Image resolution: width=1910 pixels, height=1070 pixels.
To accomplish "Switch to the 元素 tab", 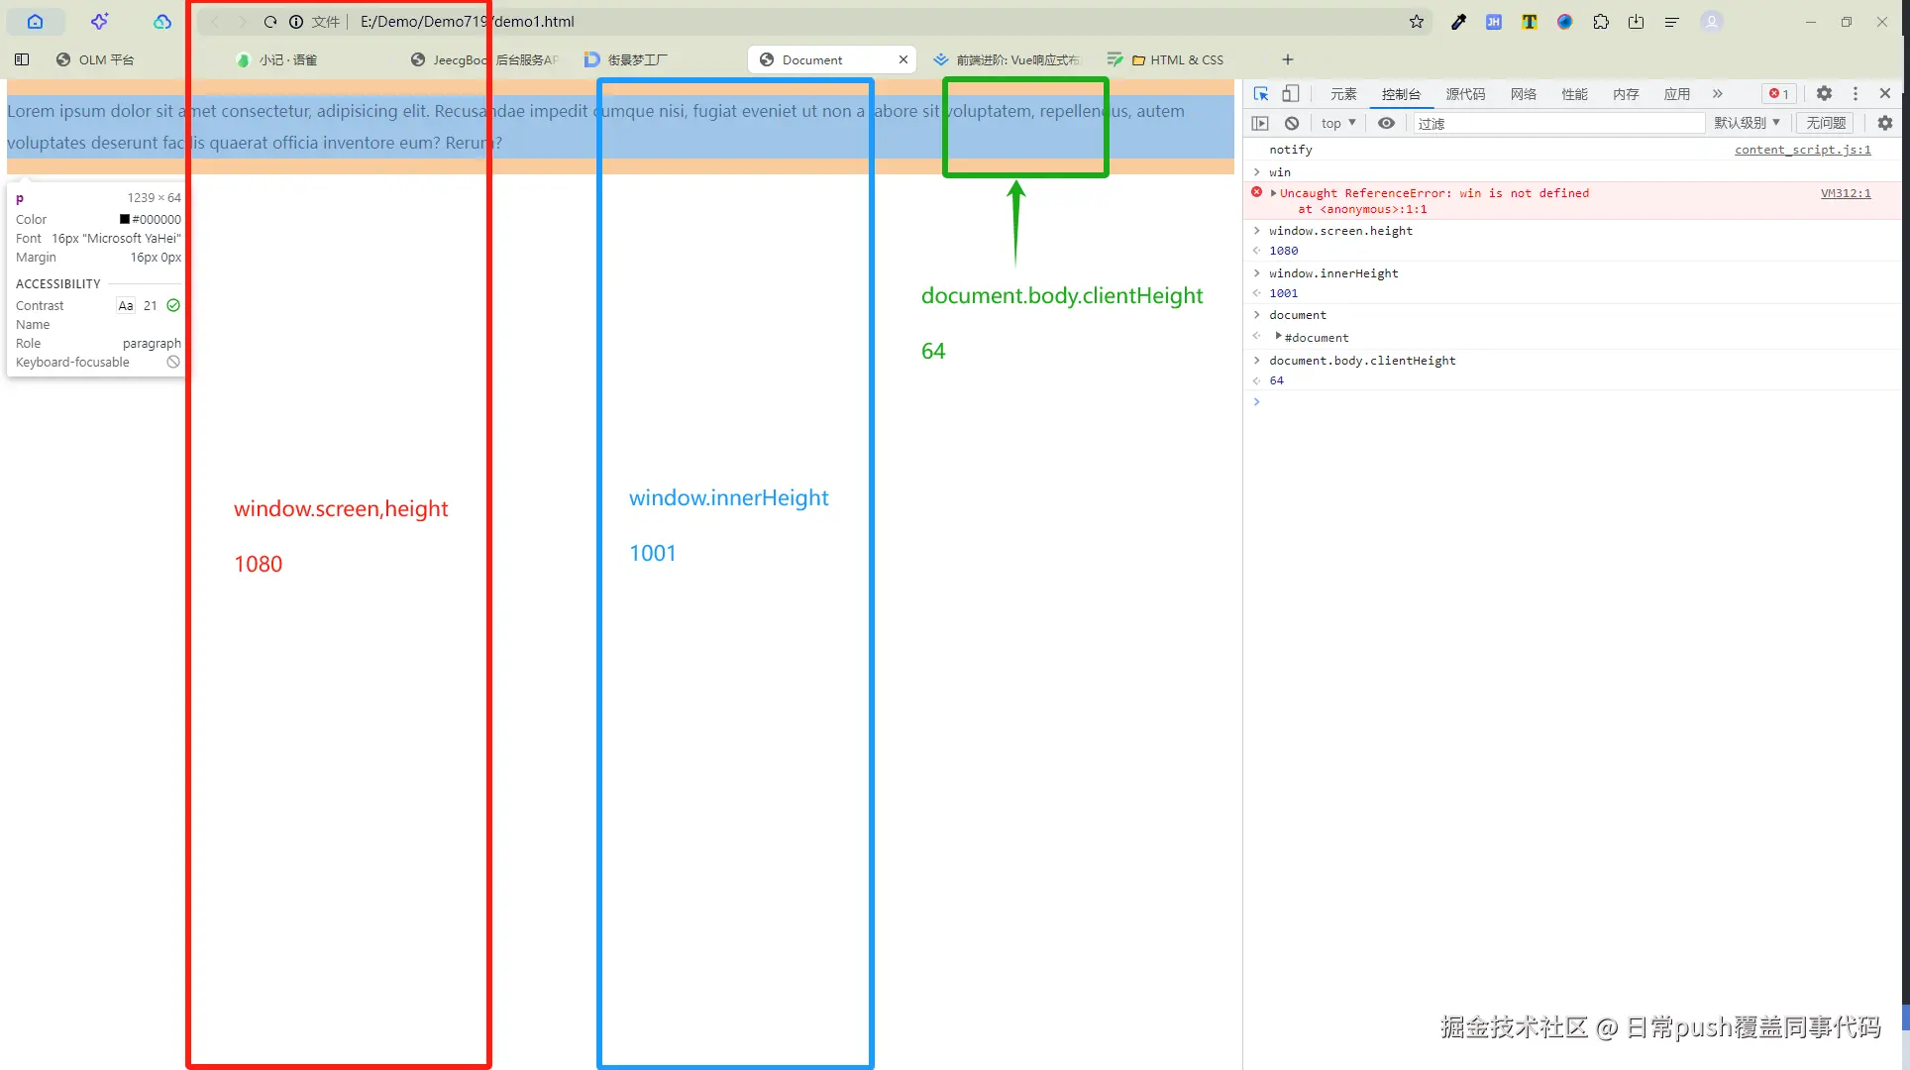I will [x=1343, y=94].
